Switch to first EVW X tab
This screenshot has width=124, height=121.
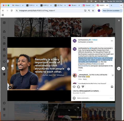coord(32,5)
